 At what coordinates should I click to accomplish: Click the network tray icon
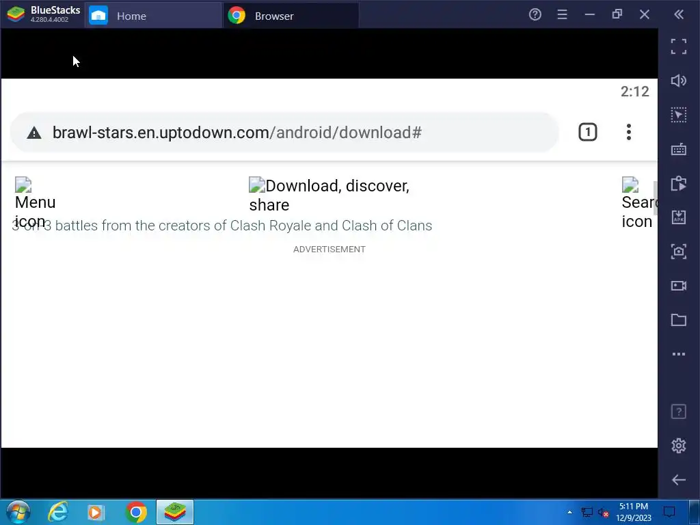point(587,512)
